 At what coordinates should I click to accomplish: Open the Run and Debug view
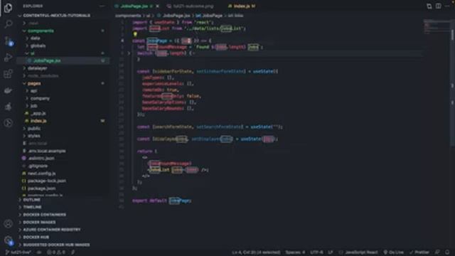(x=8, y=58)
